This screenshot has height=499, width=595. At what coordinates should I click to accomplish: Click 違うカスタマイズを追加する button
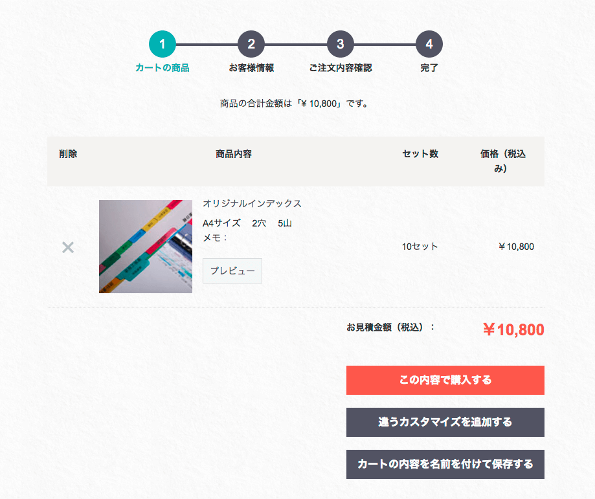pos(445,422)
